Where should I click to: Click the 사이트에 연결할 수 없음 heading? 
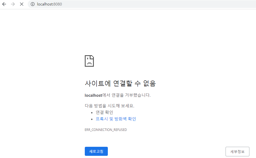coord(120,83)
